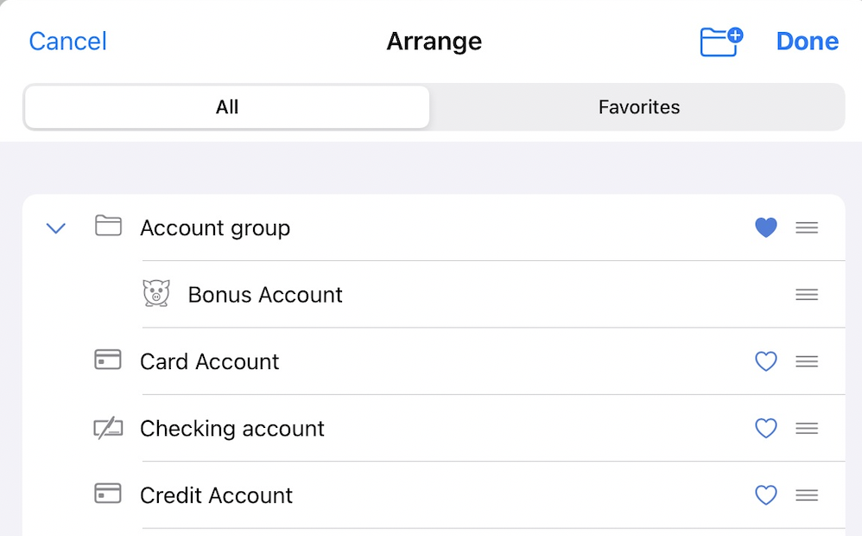Switch to the Favorites tab
The image size is (862, 536).
[x=638, y=107]
